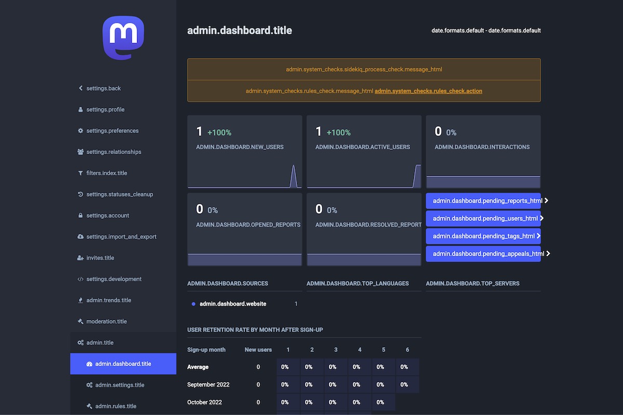This screenshot has width=623, height=415.
Task: Collapse the admin.title section
Action: coord(100,343)
